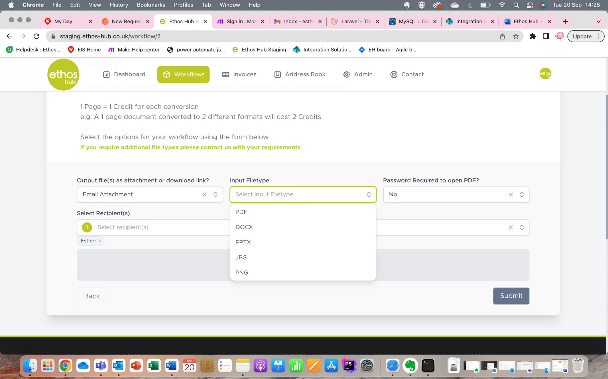Click the Ethos Hub logo

63,74
